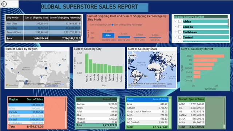The image size is (233, 131).
Task: Expand the Caribbean node in slicer
Action: point(175,32)
